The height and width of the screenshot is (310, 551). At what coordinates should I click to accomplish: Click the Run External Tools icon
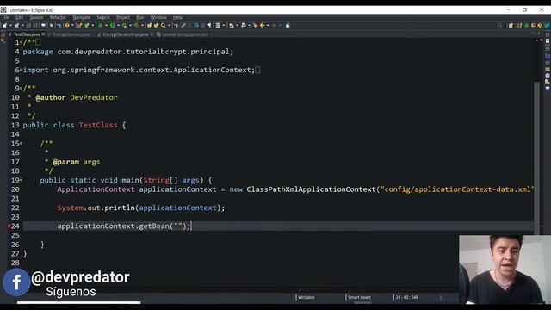coord(136,25)
